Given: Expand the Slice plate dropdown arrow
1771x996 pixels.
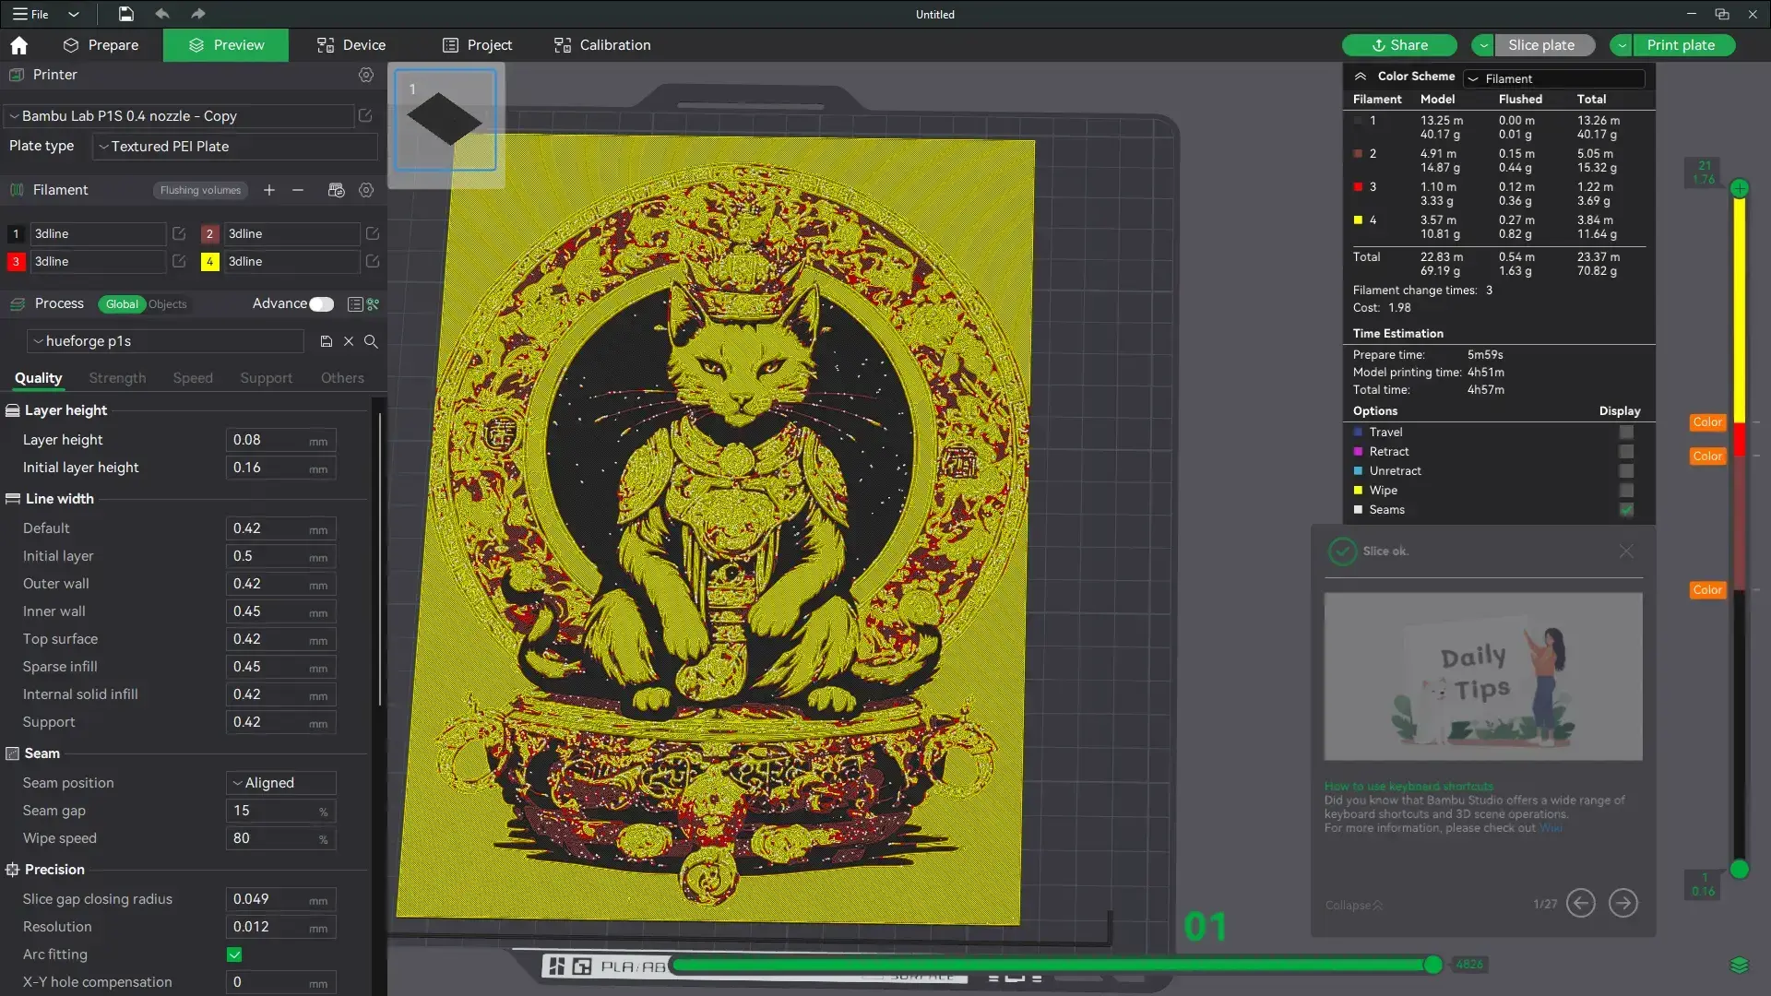Looking at the screenshot, I should pos(1482,44).
